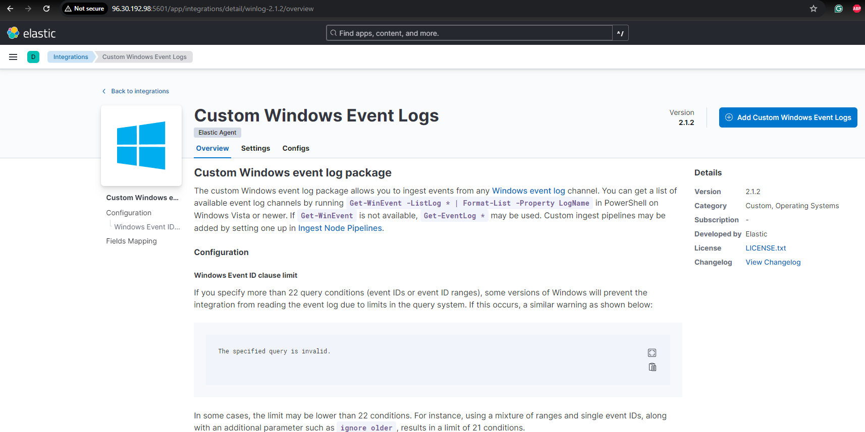Go back to integrations link

135,91
